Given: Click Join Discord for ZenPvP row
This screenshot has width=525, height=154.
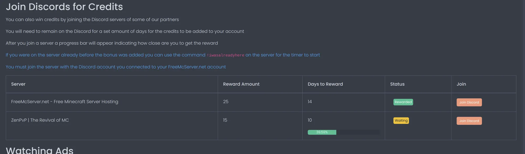Looking at the screenshot, I should pos(469,121).
